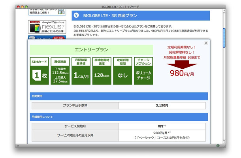Screen dimensions: 241x158
Task: Click the 定期利用期間 なし tile
Action: (122, 71)
